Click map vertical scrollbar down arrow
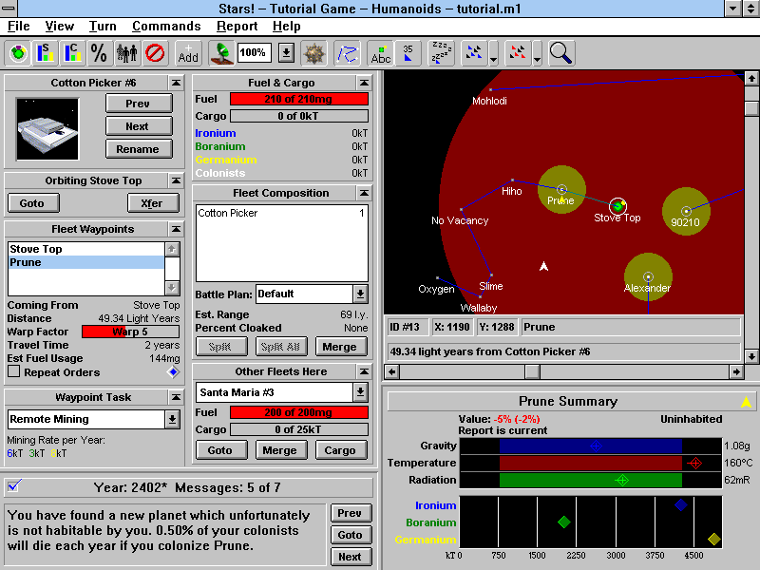Image resolution: width=760 pixels, height=570 pixels. (x=751, y=356)
